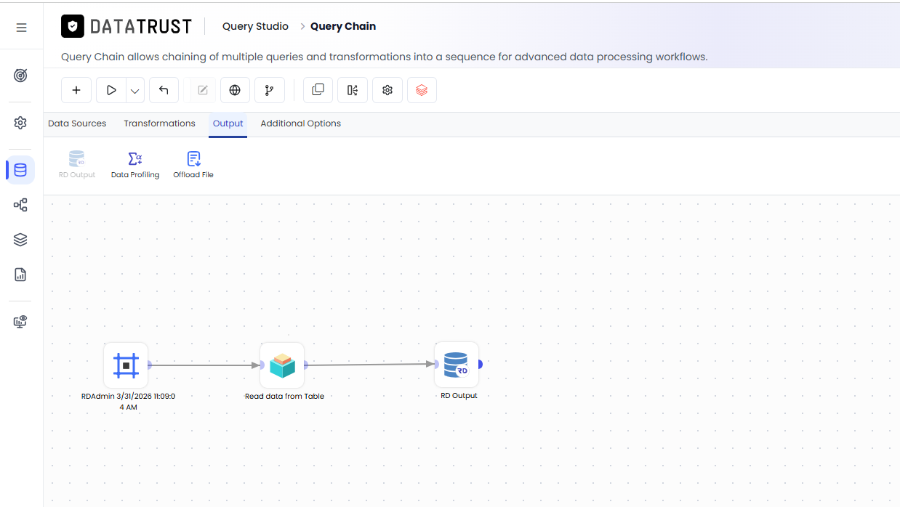This screenshot has width=900, height=507.
Task: Select the Additional Options tab
Action: point(301,123)
